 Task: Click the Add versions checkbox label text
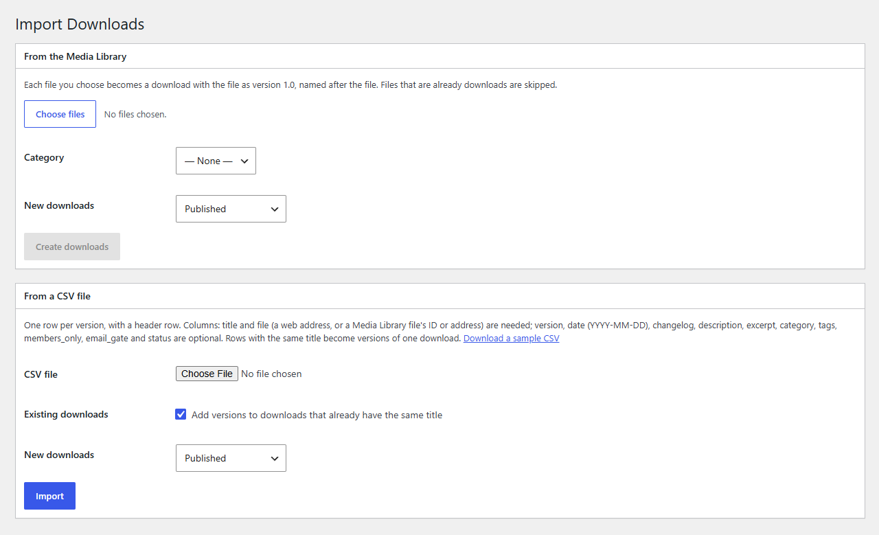(317, 415)
